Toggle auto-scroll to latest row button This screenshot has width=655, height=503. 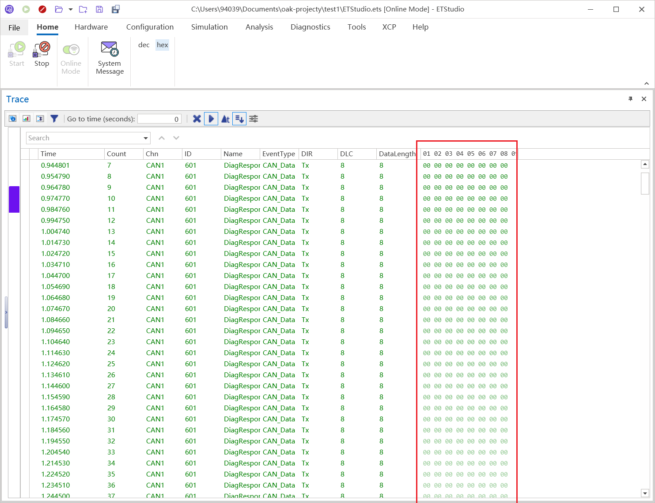click(x=239, y=119)
